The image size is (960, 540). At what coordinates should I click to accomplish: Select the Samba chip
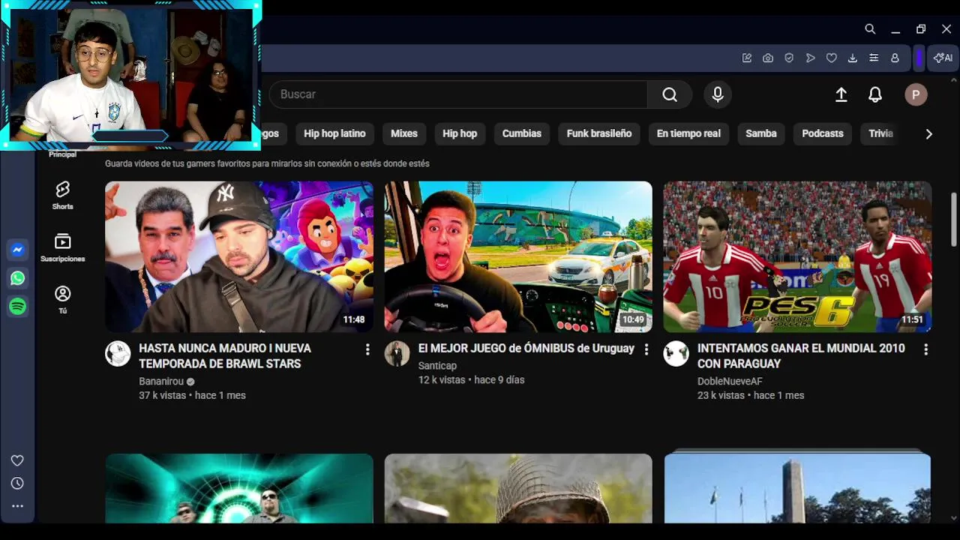click(761, 133)
